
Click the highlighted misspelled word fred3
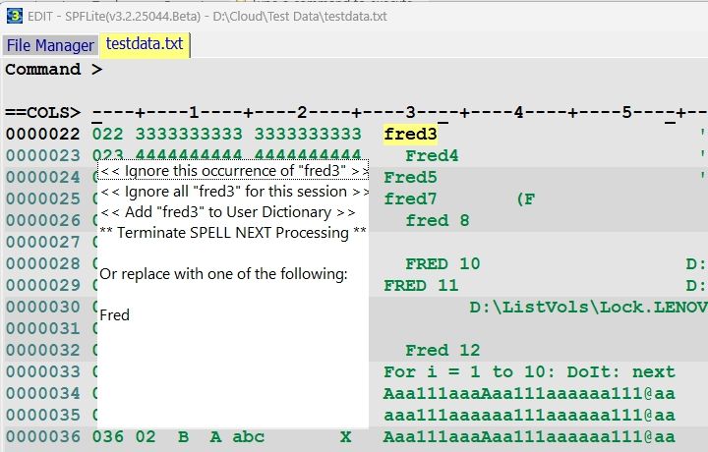pyautogui.click(x=410, y=135)
